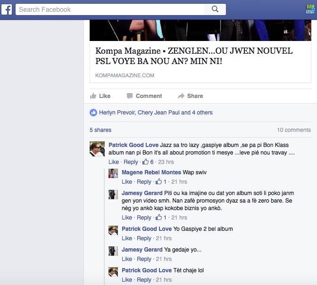Like the 'Piti ou ka imajine' comment

(127, 217)
